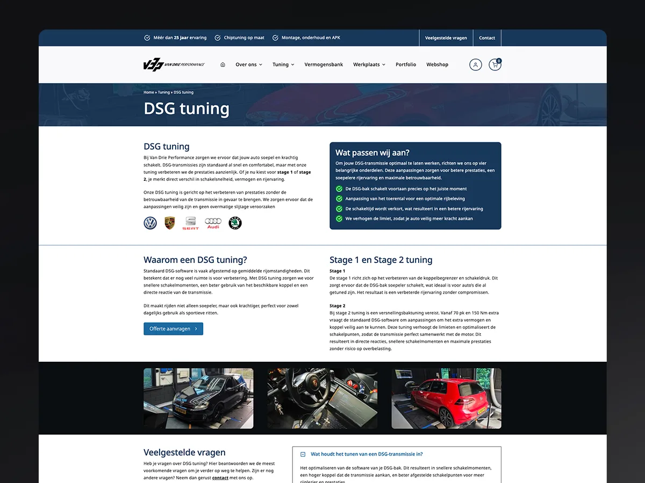This screenshot has width=645, height=483.
Task: Open the red Golf dyno photo
Action: coord(446,398)
